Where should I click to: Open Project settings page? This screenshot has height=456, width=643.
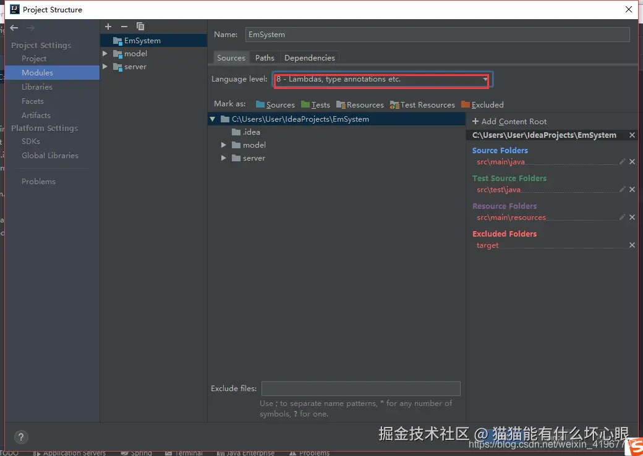(x=34, y=59)
